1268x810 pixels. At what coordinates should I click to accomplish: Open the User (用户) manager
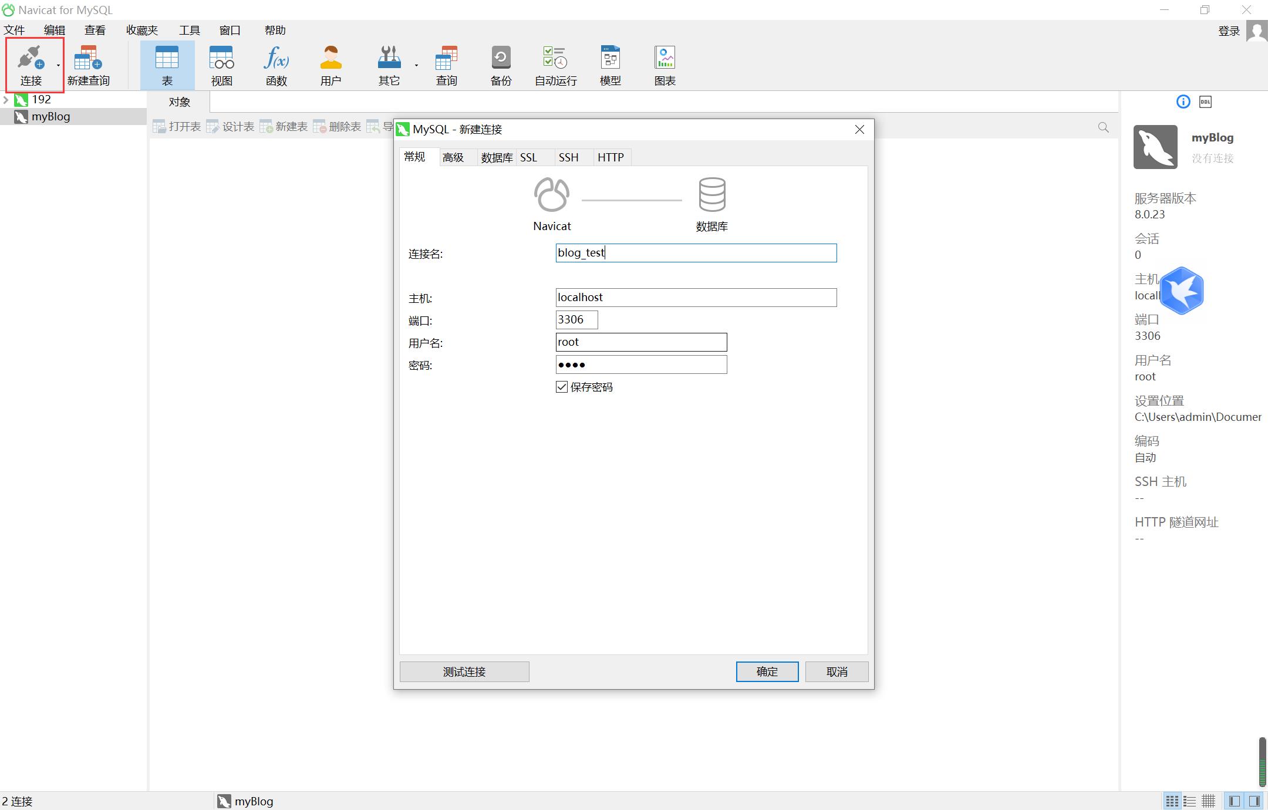pyautogui.click(x=331, y=65)
